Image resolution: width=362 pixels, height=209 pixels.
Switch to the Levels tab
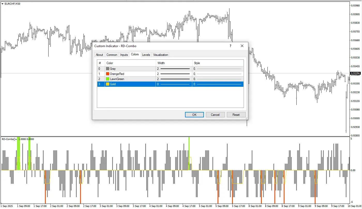coord(146,55)
